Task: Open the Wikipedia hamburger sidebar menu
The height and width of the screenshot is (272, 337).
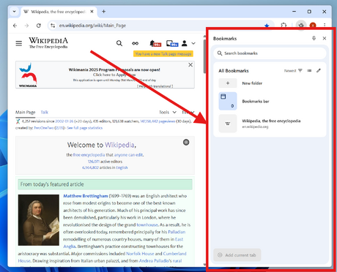Action: 19,43
